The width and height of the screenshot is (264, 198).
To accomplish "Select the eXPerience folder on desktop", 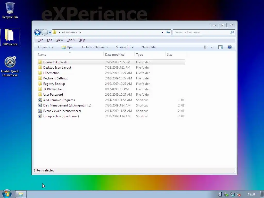I will click(10, 37).
